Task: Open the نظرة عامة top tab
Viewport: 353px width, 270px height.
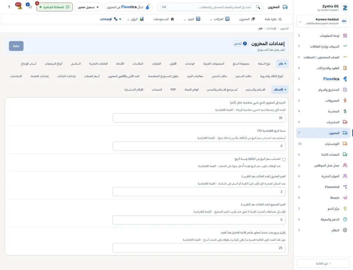Action: coord(273,19)
